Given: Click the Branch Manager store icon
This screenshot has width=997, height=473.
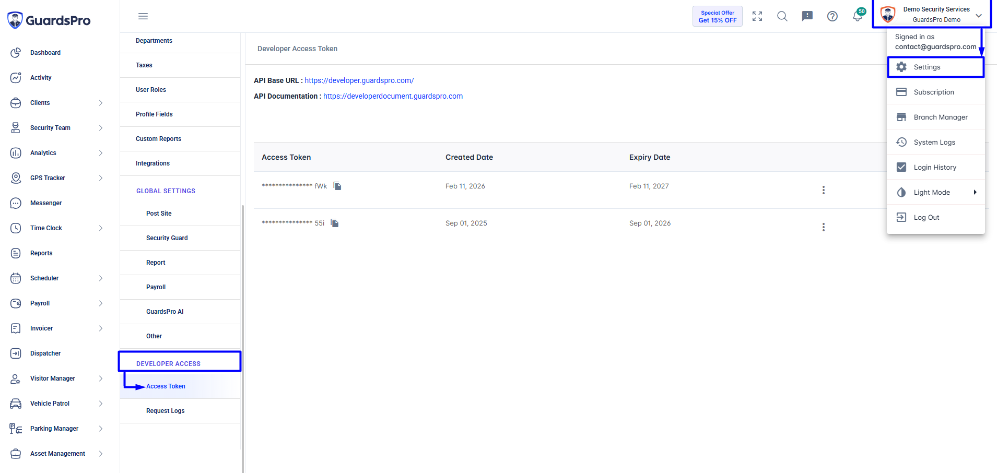Looking at the screenshot, I should click(x=901, y=117).
